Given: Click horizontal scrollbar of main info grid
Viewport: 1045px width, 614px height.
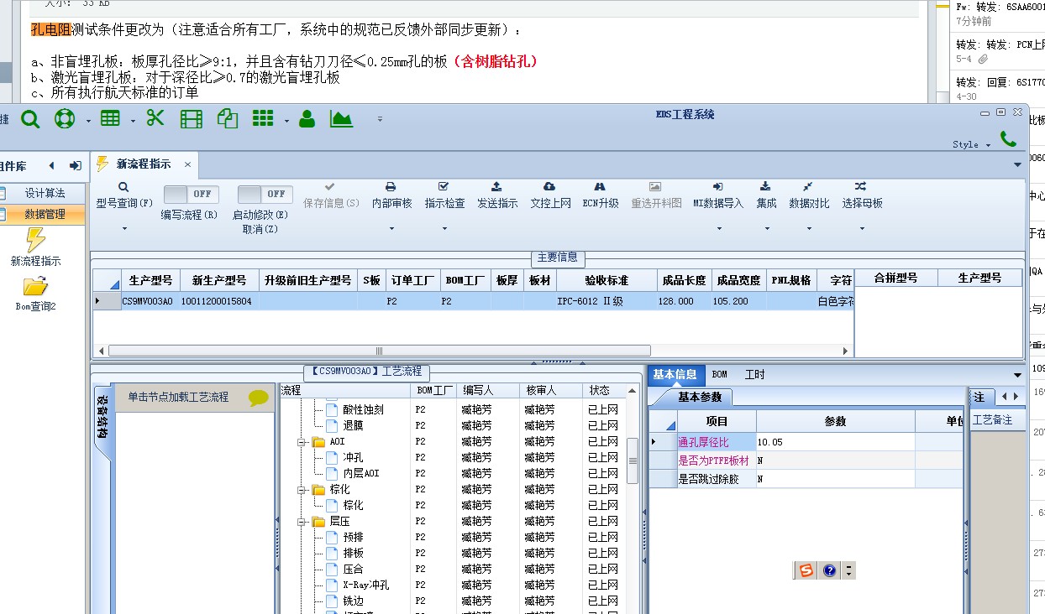Looking at the screenshot, I should tap(379, 351).
